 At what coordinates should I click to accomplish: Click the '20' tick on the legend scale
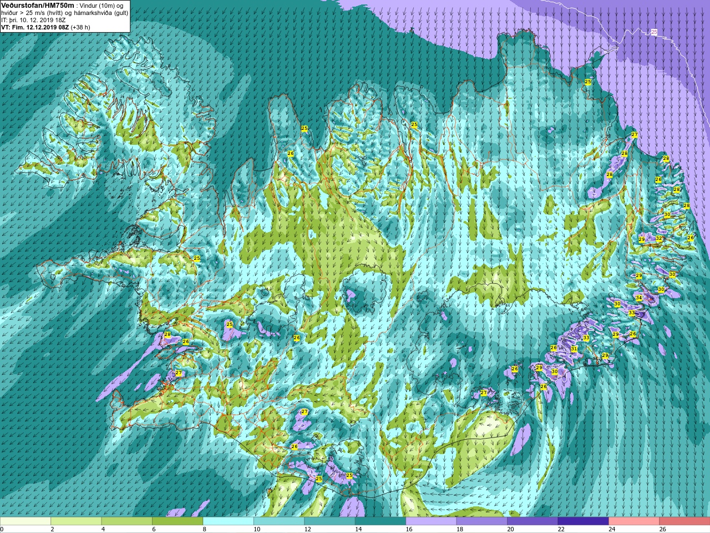coord(510,530)
